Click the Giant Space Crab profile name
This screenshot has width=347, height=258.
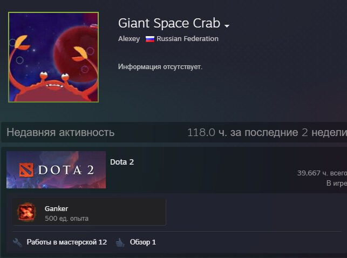coord(169,23)
